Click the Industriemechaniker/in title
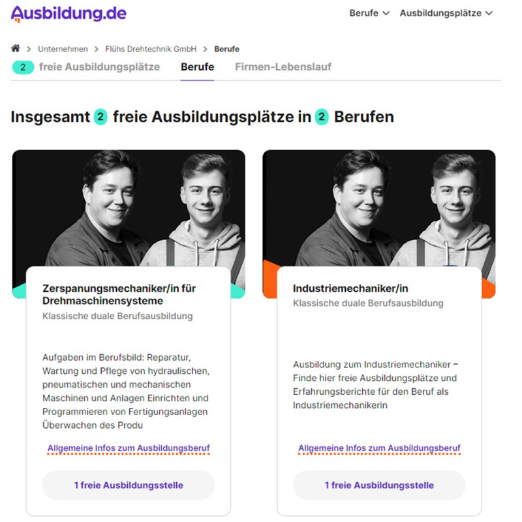Screen dimensions: 522x522 [x=350, y=288]
